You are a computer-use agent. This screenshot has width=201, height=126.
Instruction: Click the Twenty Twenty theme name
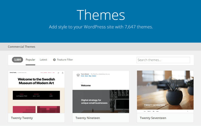tap(22, 118)
